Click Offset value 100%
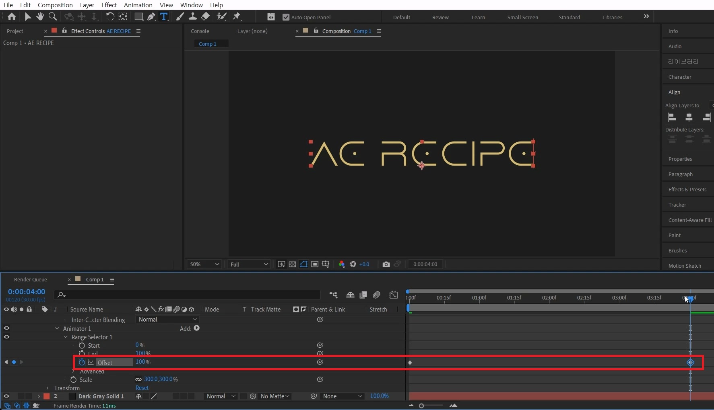The height and width of the screenshot is (410, 714). click(x=143, y=362)
